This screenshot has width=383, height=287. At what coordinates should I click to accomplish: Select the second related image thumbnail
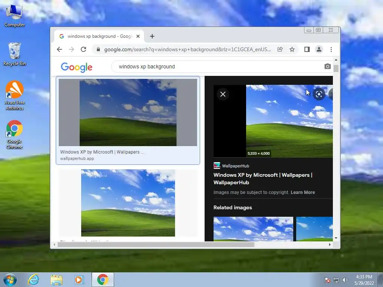(x=314, y=229)
